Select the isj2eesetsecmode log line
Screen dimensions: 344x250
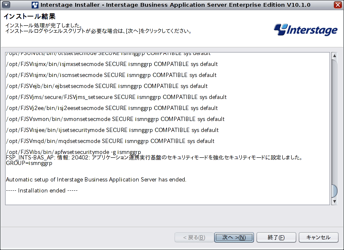[x=112, y=108]
